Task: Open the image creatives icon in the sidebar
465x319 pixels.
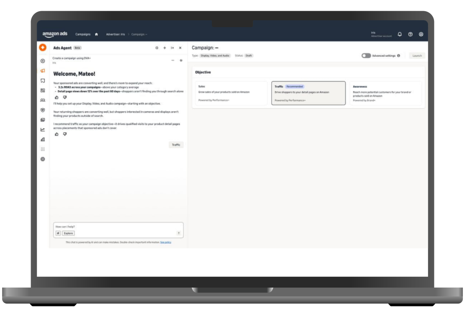Action: [x=43, y=120]
